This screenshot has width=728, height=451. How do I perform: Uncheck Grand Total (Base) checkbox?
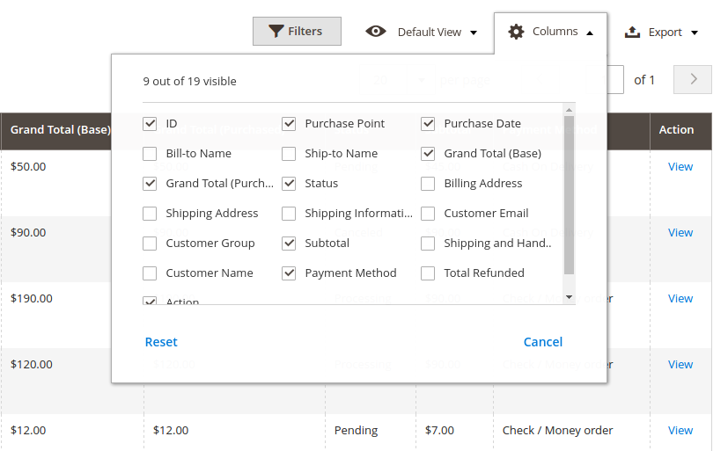[428, 154]
